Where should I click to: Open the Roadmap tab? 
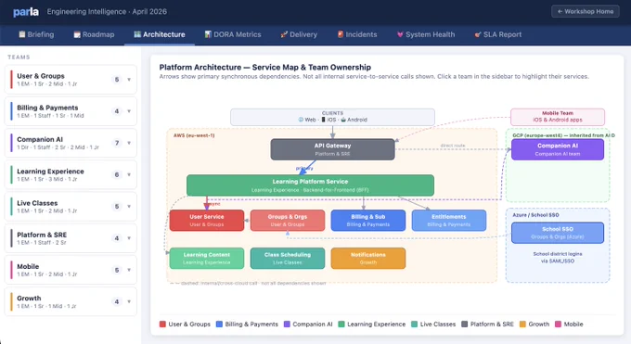pos(94,34)
